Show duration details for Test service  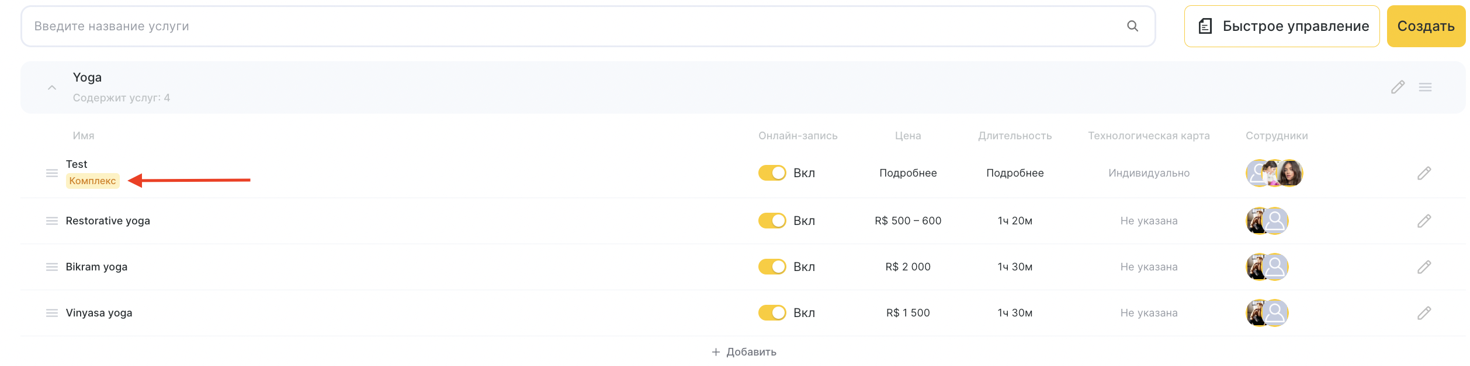(1014, 173)
